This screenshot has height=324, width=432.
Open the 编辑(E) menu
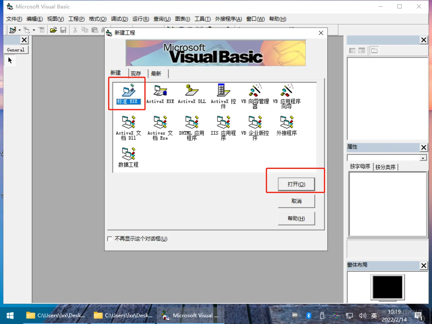click(x=35, y=19)
